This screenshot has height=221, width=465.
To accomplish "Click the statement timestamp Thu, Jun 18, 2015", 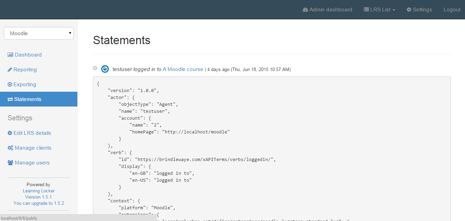I will pos(261,69).
